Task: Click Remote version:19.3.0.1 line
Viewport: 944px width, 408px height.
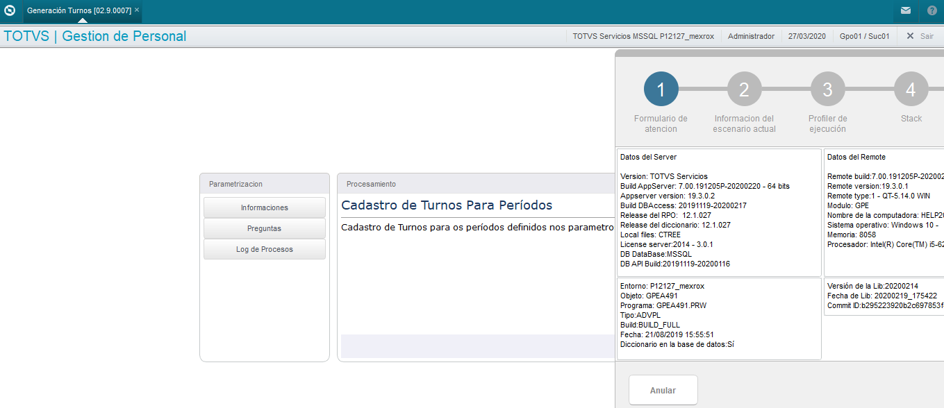Action: point(868,187)
